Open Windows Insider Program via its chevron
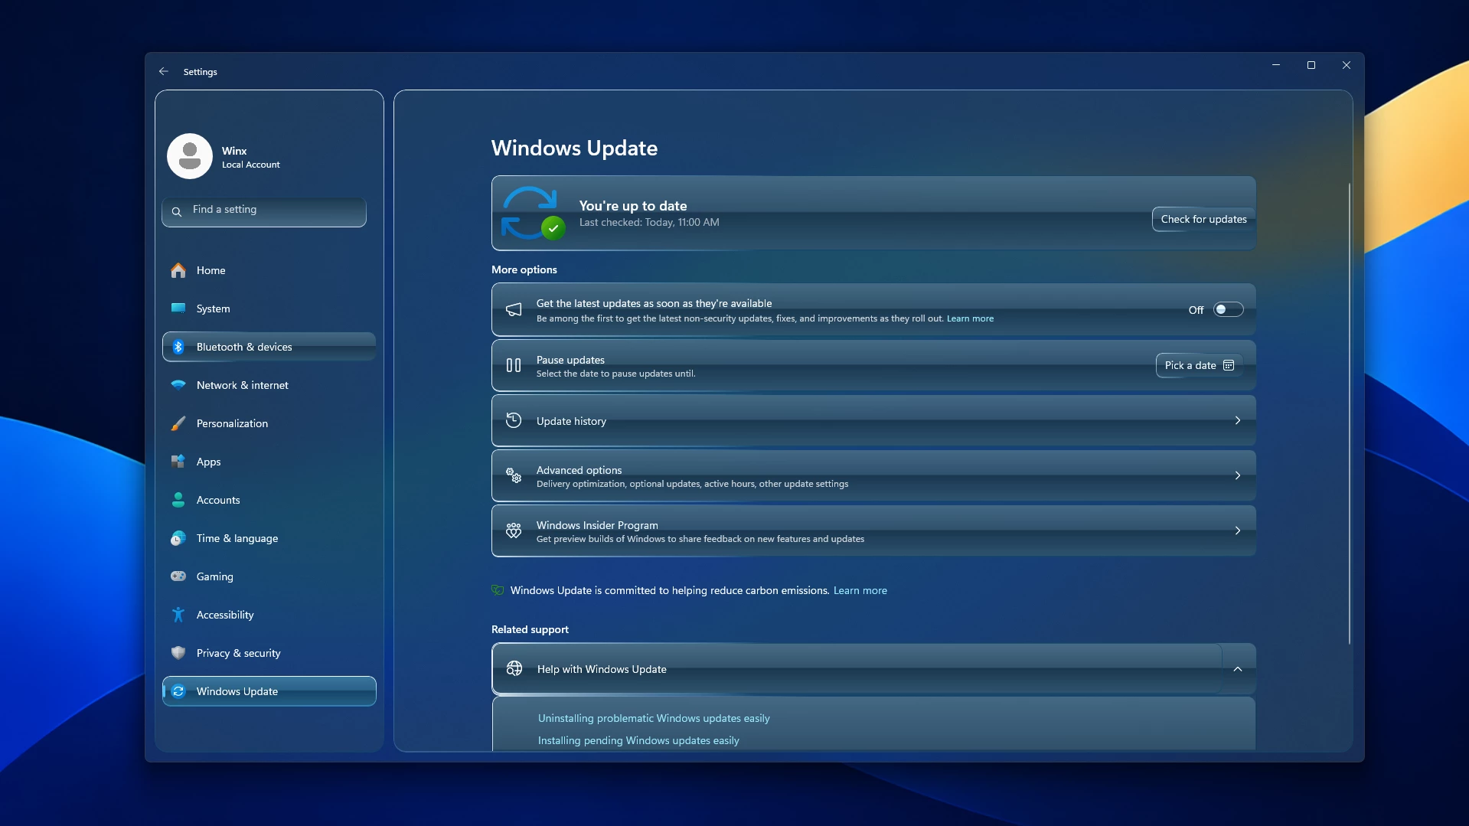This screenshot has height=826, width=1469. (1238, 531)
